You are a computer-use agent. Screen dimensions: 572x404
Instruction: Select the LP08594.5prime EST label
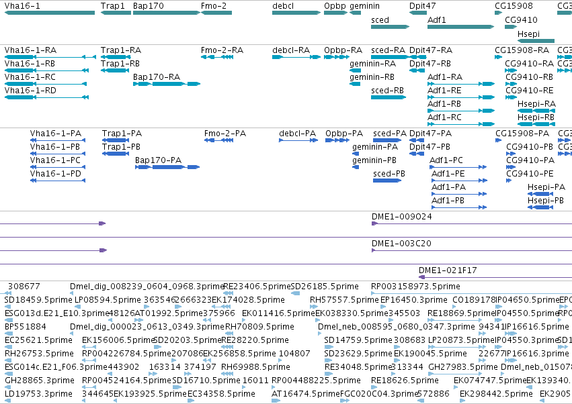108,300
